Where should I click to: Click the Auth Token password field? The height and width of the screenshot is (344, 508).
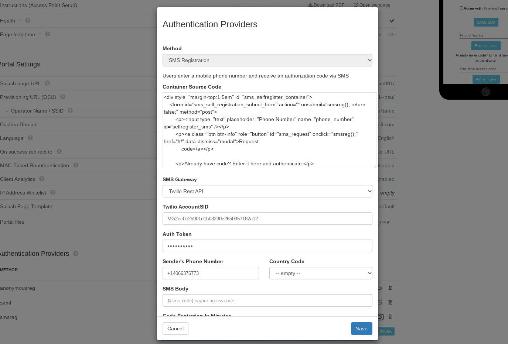point(267,246)
